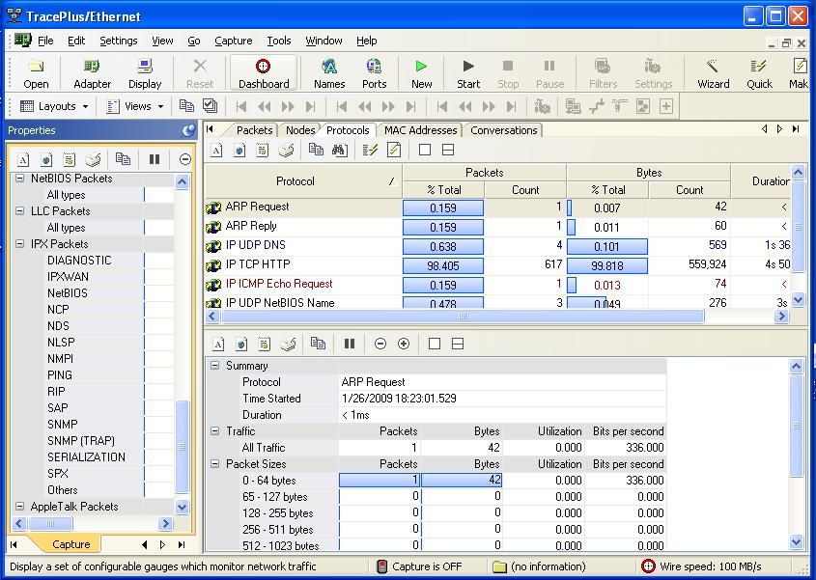This screenshot has width=816, height=580.
Task: Select the Capture tab in Properties
Action: [70, 544]
